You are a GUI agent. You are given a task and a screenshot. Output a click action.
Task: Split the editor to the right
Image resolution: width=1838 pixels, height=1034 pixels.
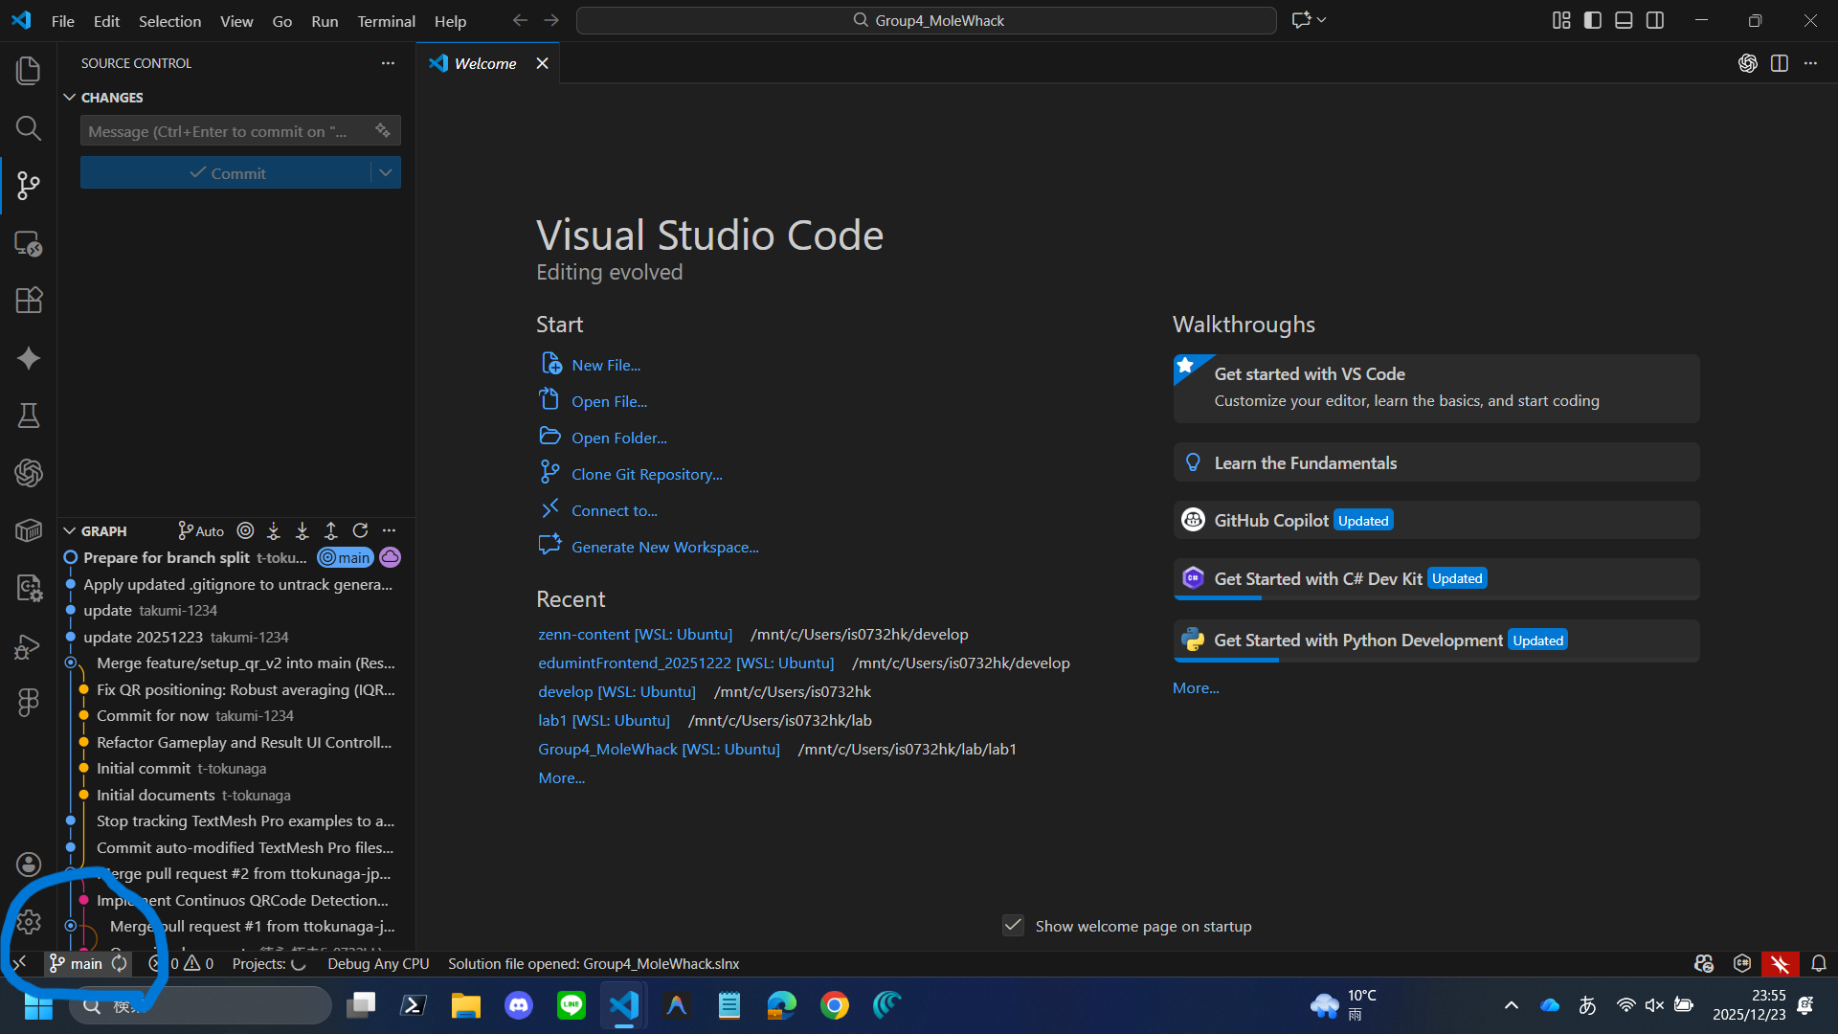(x=1780, y=63)
